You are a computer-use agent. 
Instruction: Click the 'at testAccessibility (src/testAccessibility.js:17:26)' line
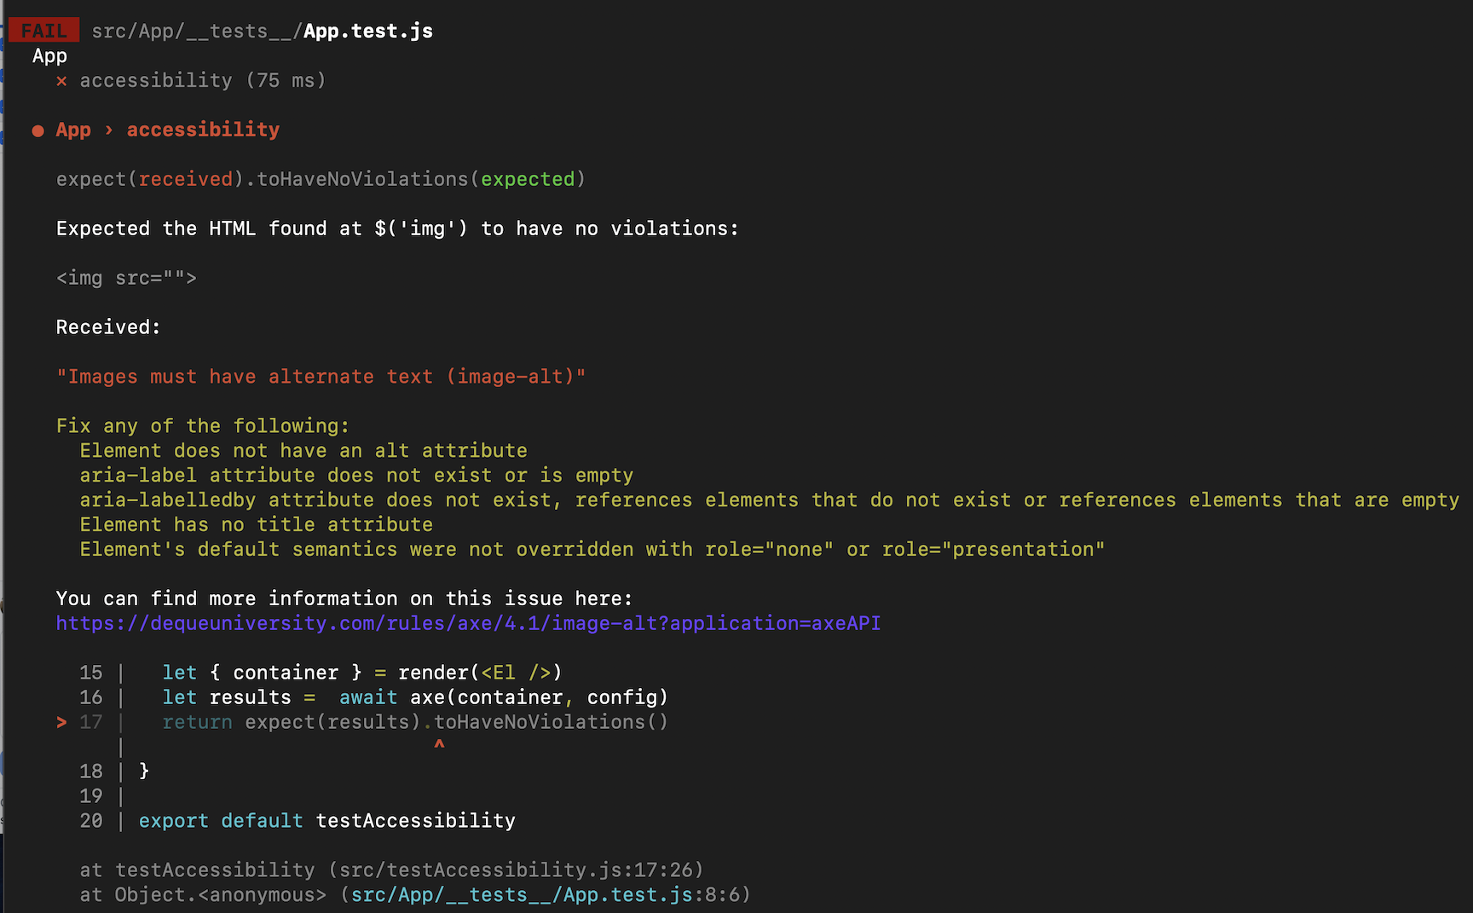[x=391, y=870]
